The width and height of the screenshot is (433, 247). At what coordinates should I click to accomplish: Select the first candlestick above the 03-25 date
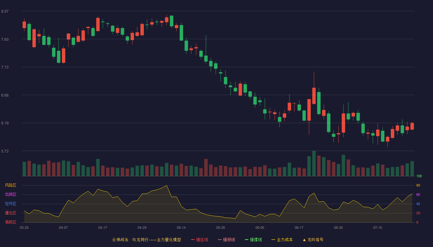[24, 25]
